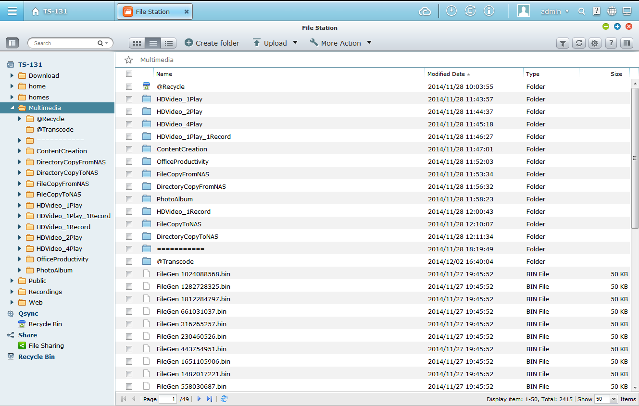Open File Station settings gear
Viewport: 639px width, 406px height.
(595, 43)
